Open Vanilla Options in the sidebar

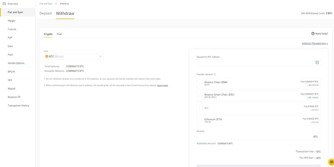(x=16, y=63)
